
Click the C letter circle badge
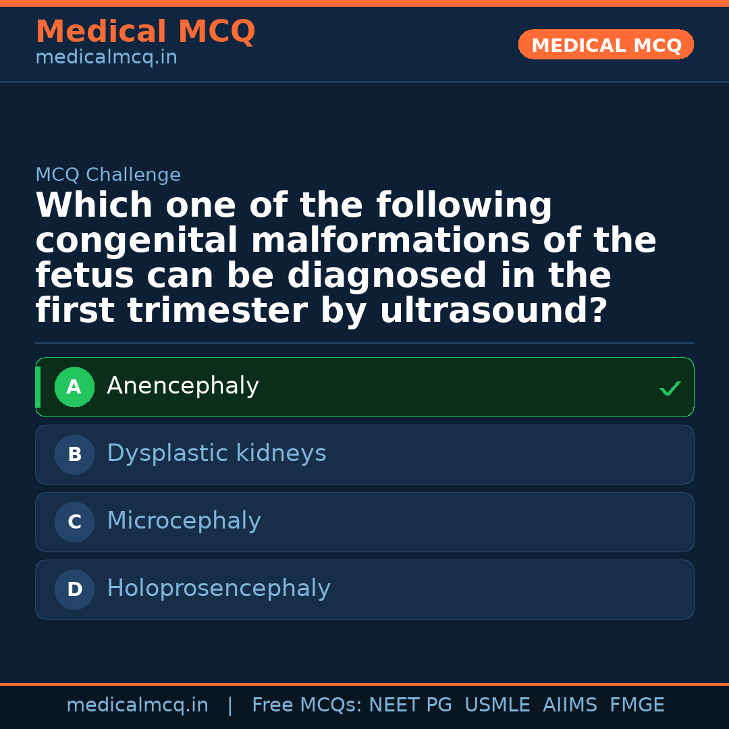click(x=74, y=522)
